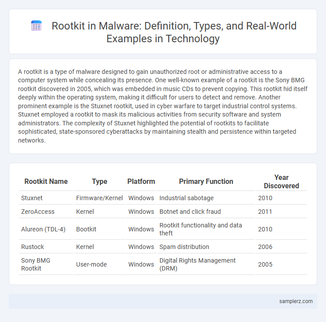This screenshot has height=322, width=326.
Task: Click the 2010 cell in Stuxnet row
Action: [x=282, y=198]
